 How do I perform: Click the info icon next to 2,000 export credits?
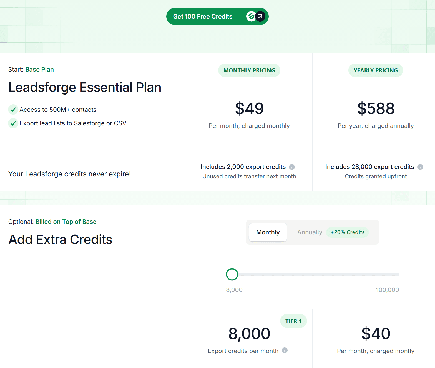[x=292, y=167]
